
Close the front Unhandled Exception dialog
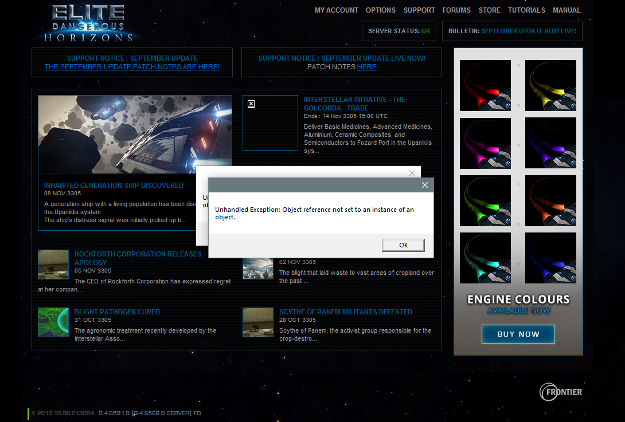425,185
